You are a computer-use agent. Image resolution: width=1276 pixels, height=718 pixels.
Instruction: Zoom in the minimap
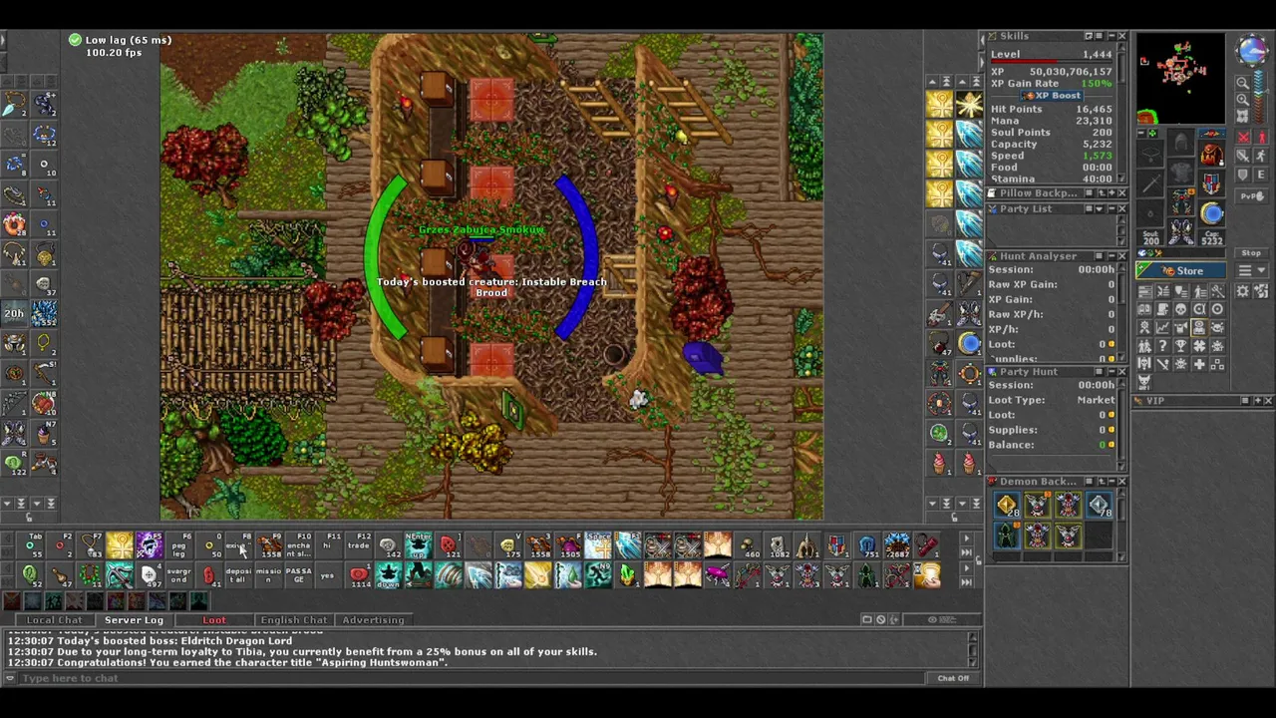pyautogui.click(x=1243, y=99)
